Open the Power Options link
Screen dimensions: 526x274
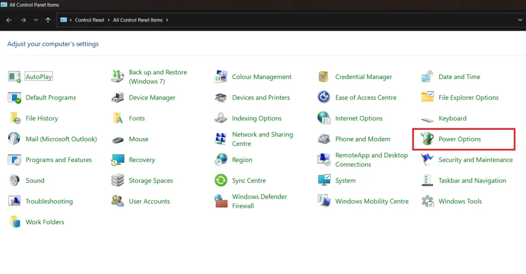tap(460, 139)
